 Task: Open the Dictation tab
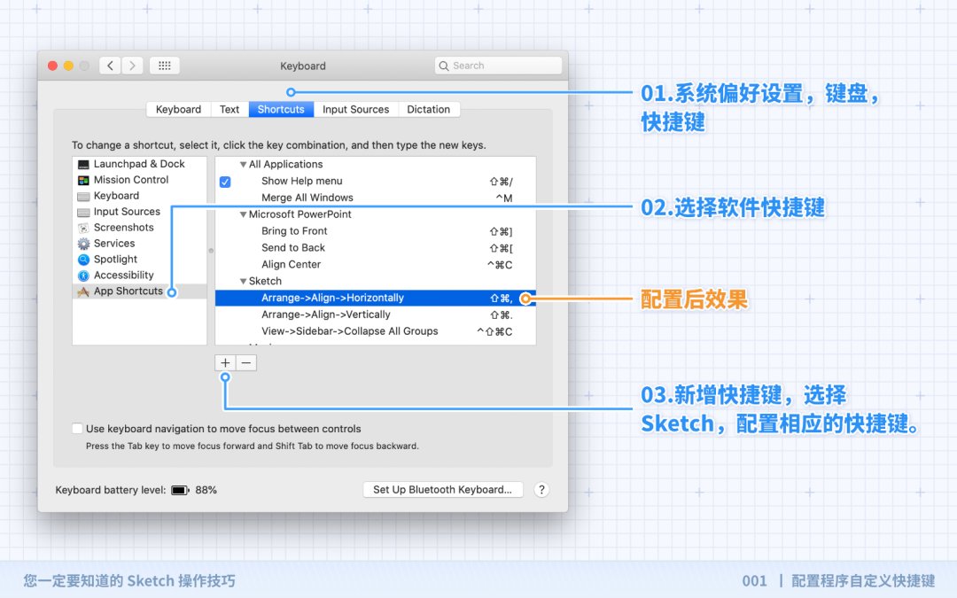pos(429,109)
